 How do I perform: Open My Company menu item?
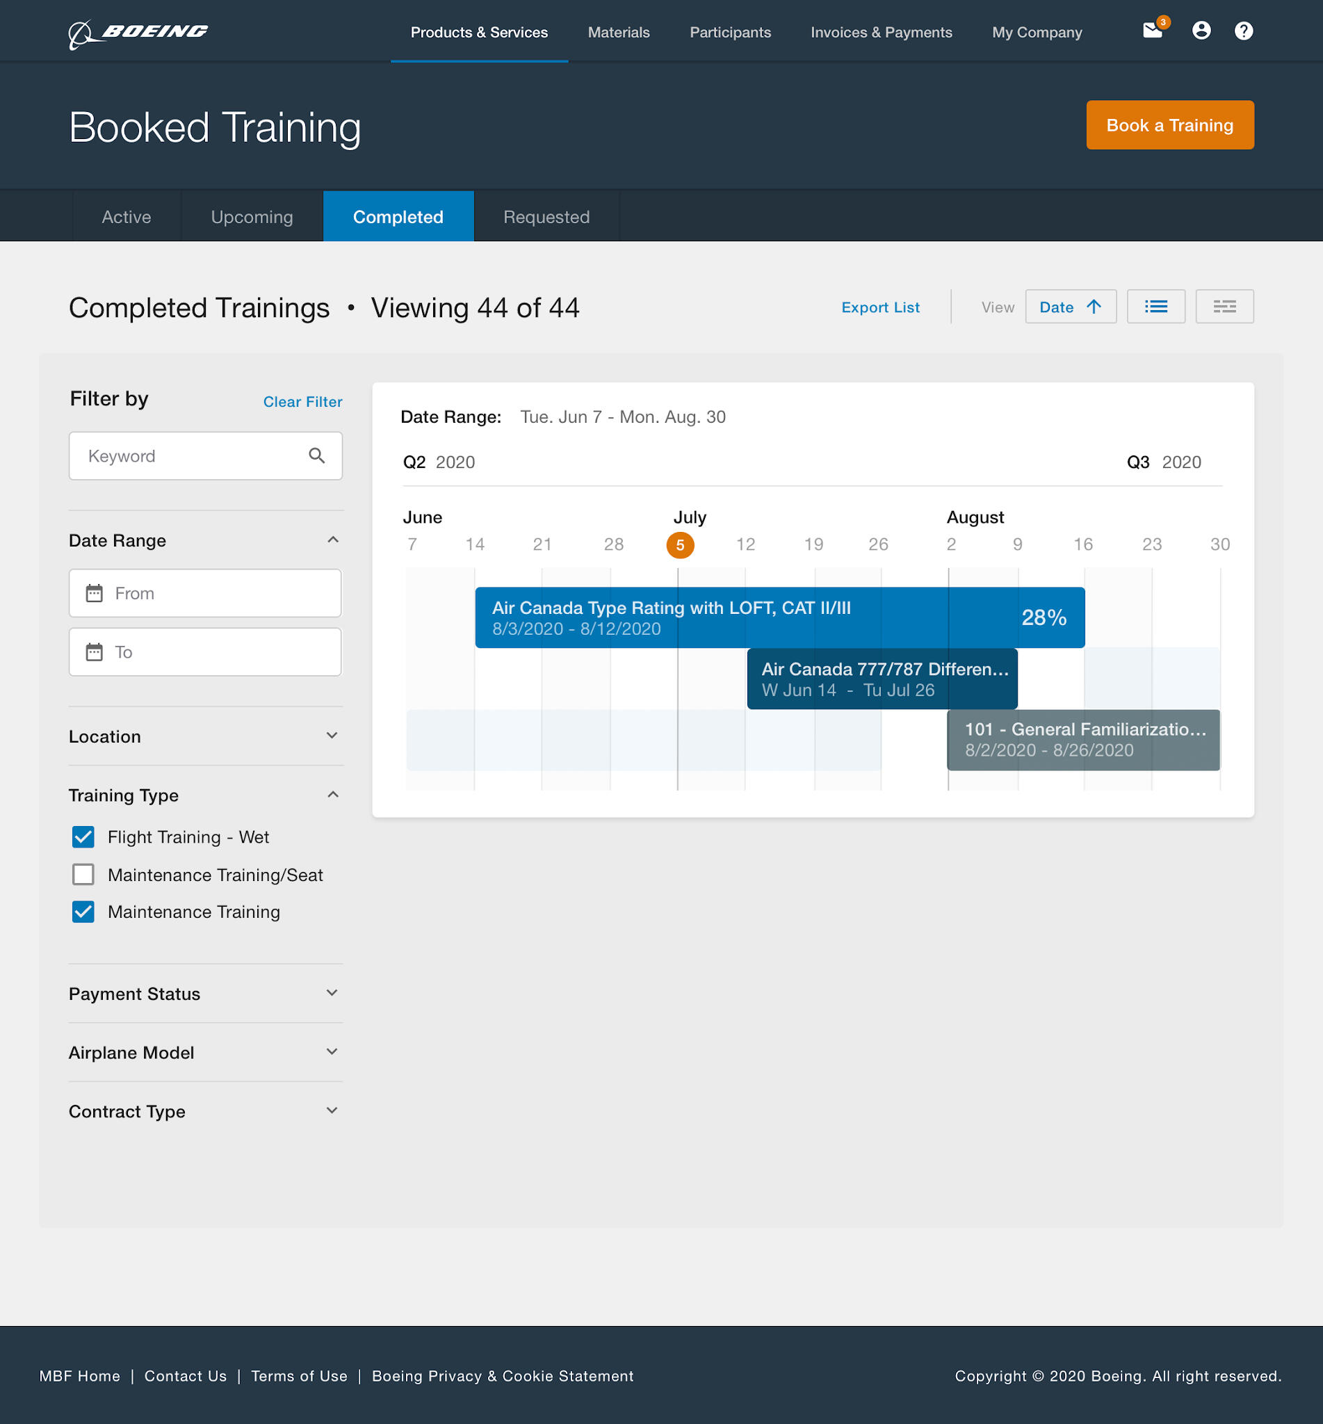coord(1037,32)
